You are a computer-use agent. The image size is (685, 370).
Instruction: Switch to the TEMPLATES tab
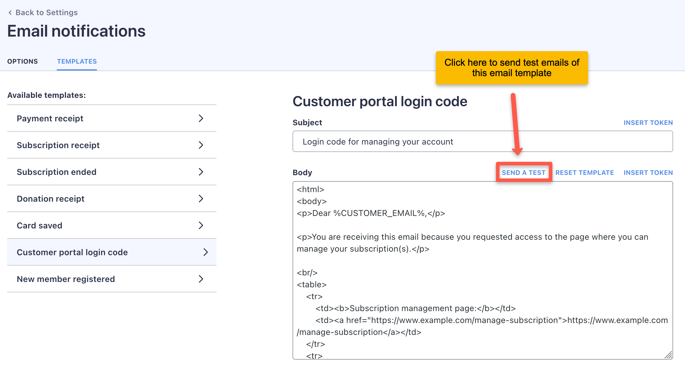[x=77, y=61]
